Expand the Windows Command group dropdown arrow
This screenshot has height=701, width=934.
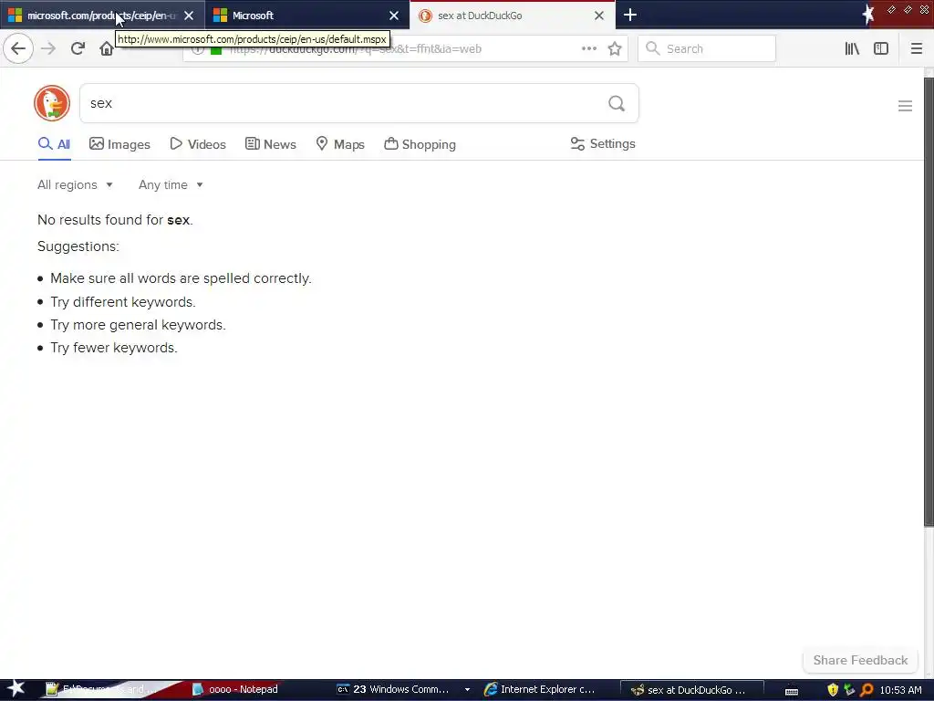pyautogui.click(x=467, y=690)
